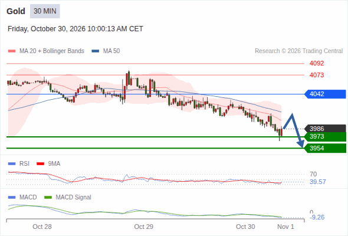Toggle the MA 50 legend entry
348x236 pixels.
tap(106, 51)
